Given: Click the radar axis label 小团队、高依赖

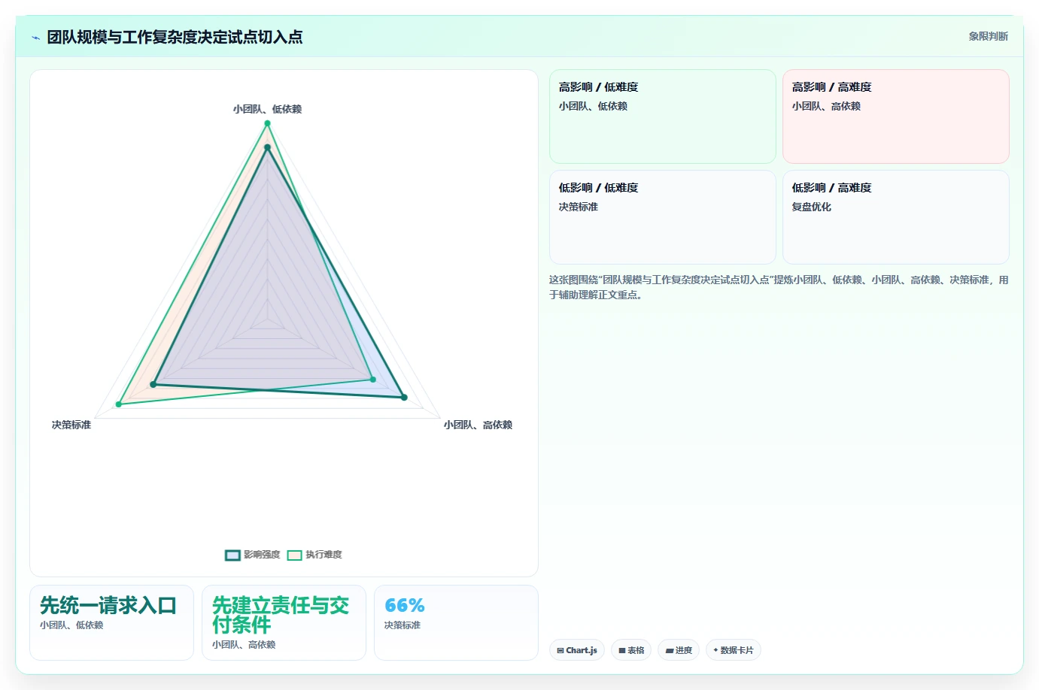Looking at the screenshot, I should (478, 425).
